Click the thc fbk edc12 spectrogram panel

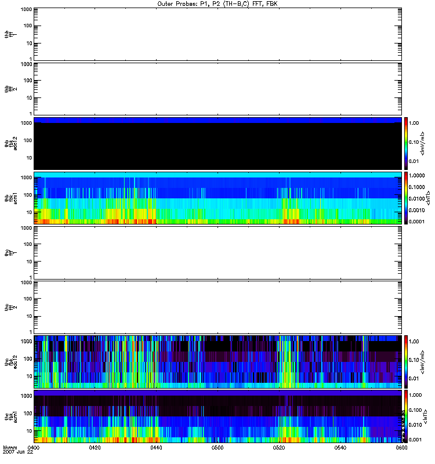(217, 361)
